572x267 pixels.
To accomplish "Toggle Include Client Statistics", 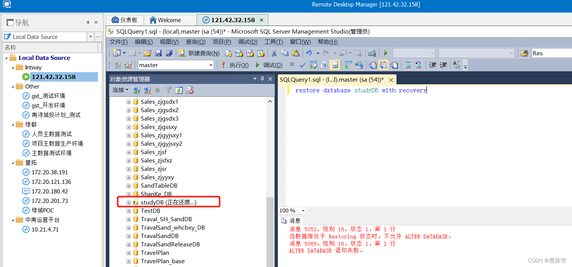I will click(x=359, y=65).
